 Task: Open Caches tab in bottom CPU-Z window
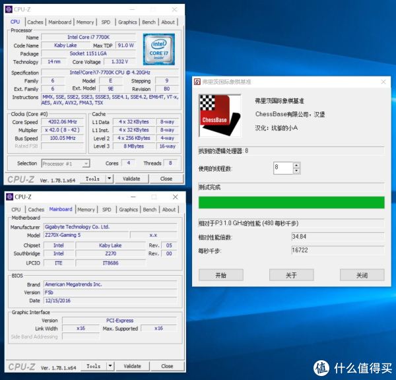[x=36, y=210]
